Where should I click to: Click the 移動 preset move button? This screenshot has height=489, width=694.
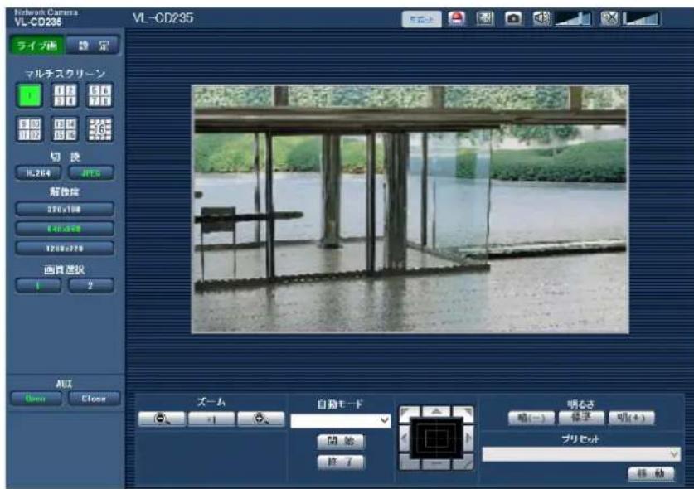click(x=651, y=473)
